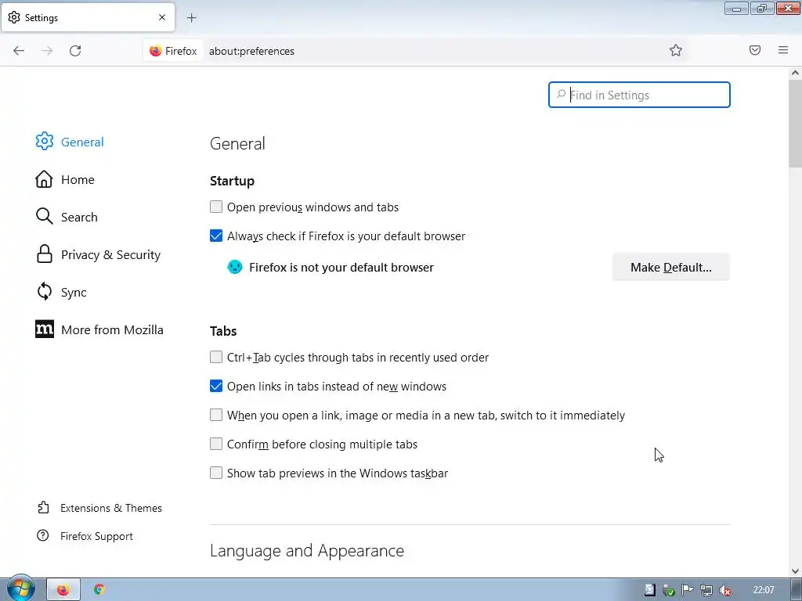Click the Show desktop strip beside the clock
Screen dimensions: 802x601
(x=796, y=589)
